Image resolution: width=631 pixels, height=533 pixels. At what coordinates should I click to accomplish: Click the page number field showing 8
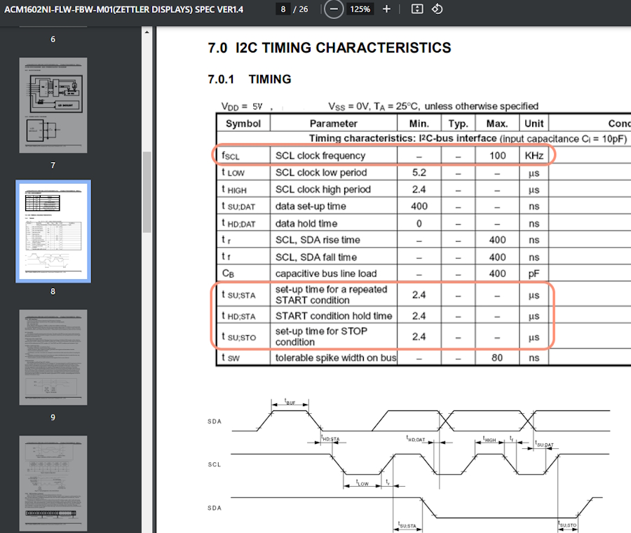283,9
